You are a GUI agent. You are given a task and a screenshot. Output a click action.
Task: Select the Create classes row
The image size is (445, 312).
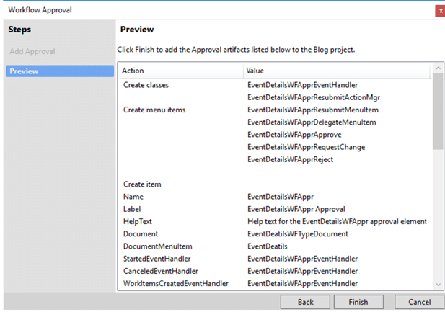coord(275,85)
